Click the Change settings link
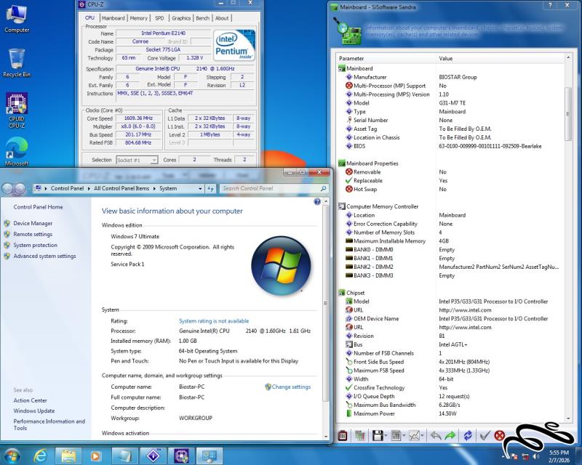The width and height of the screenshot is (582, 465). pyautogui.click(x=291, y=387)
